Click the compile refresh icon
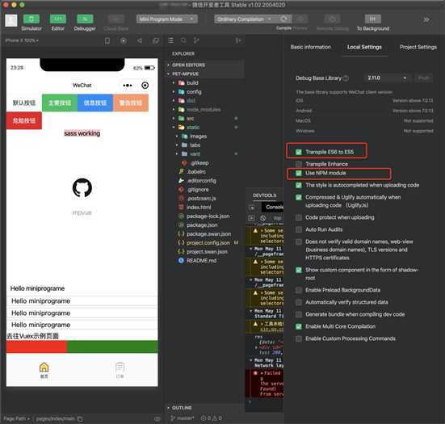This screenshot has height=424, width=445. click(x=283, y=19)
